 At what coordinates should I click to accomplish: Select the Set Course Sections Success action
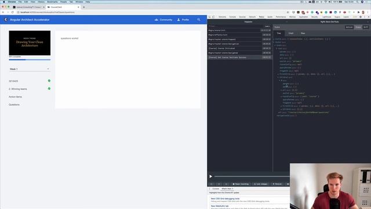pyautogui.click(x=239, y=57)
